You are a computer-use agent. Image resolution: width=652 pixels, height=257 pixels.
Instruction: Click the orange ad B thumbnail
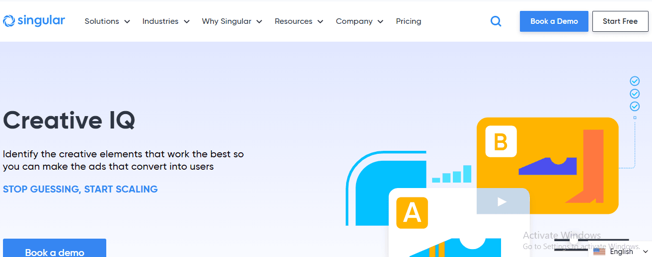tap(547, 165)
